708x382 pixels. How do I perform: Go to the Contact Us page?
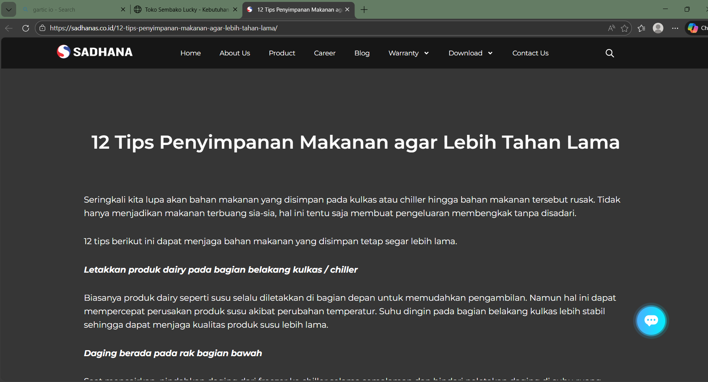530,53
